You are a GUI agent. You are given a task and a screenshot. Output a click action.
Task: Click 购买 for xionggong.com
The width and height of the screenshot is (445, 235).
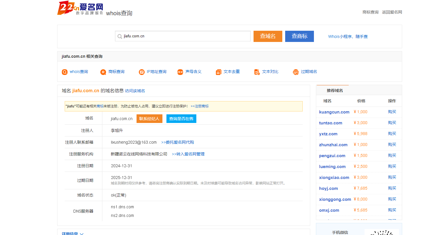click(x=392, y=199)
